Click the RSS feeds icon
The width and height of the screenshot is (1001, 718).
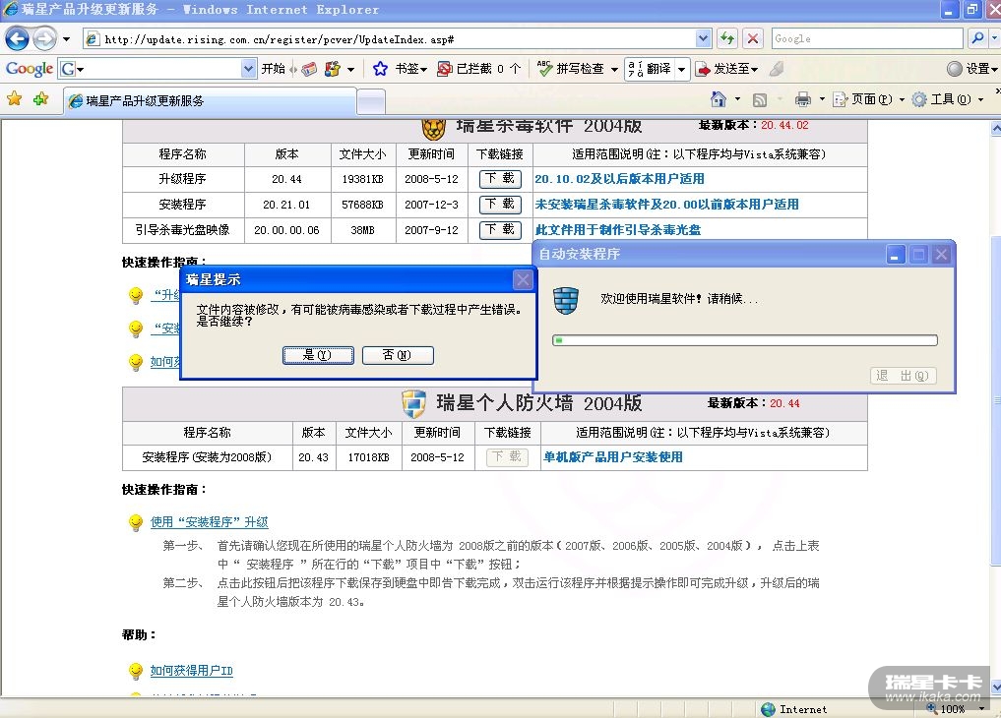[760, 99]
